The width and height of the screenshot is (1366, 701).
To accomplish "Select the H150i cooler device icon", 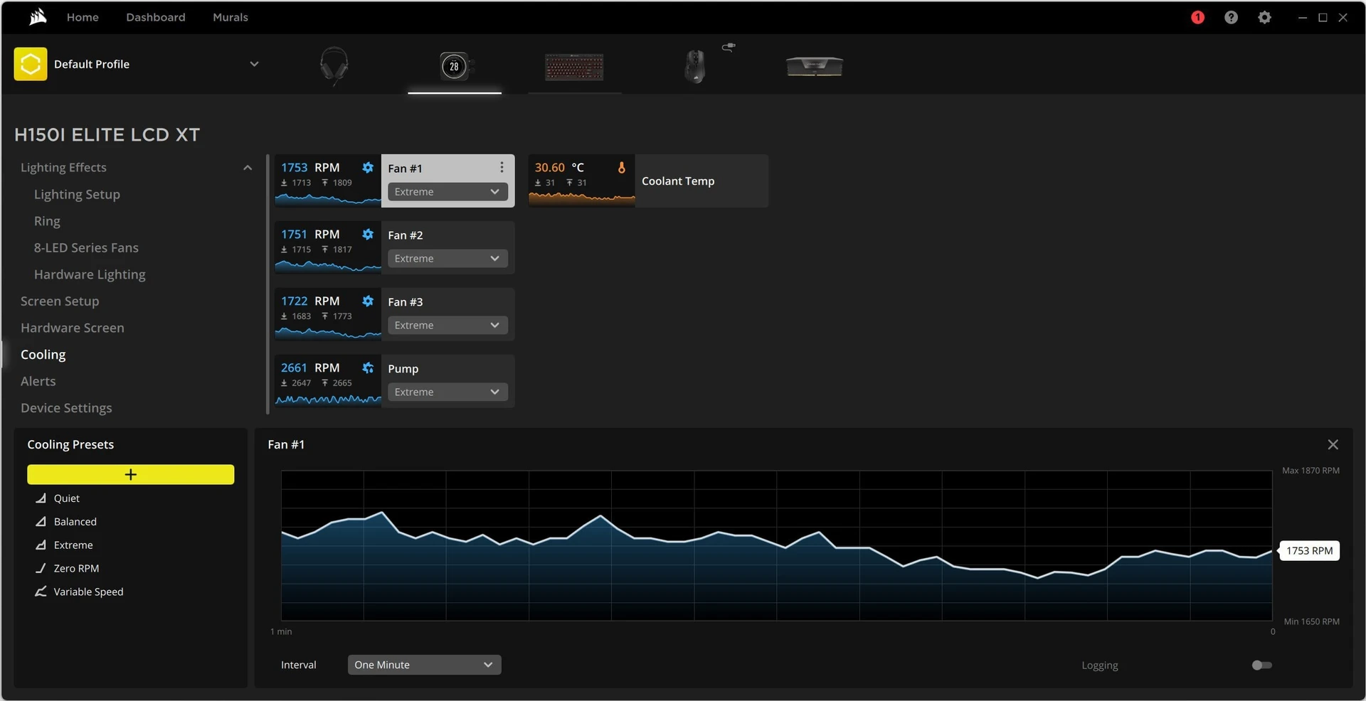I will coord(455,66).
